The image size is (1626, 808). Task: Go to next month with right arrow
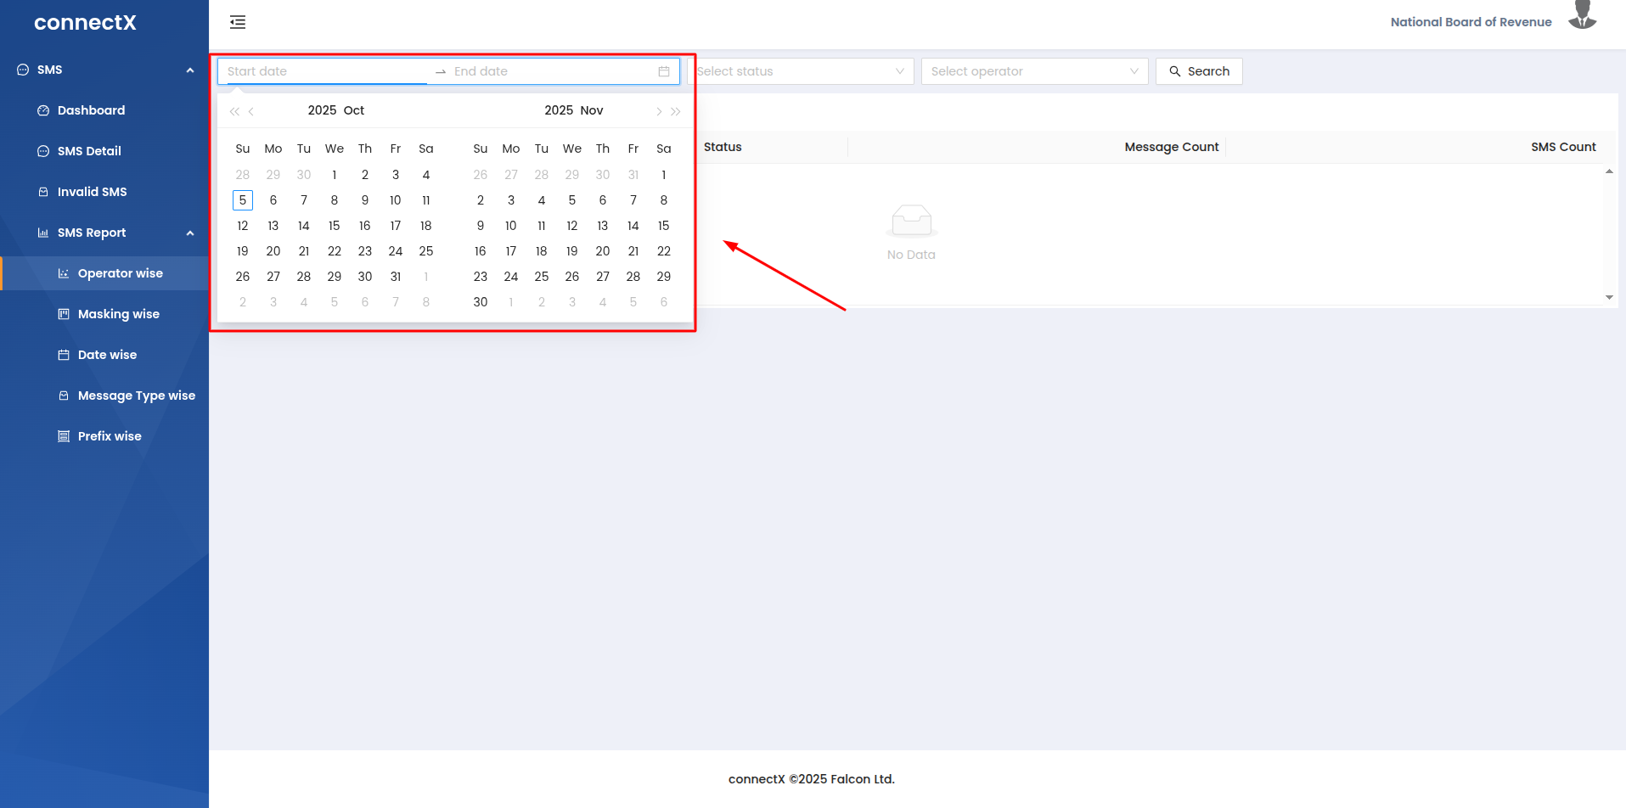659,111
